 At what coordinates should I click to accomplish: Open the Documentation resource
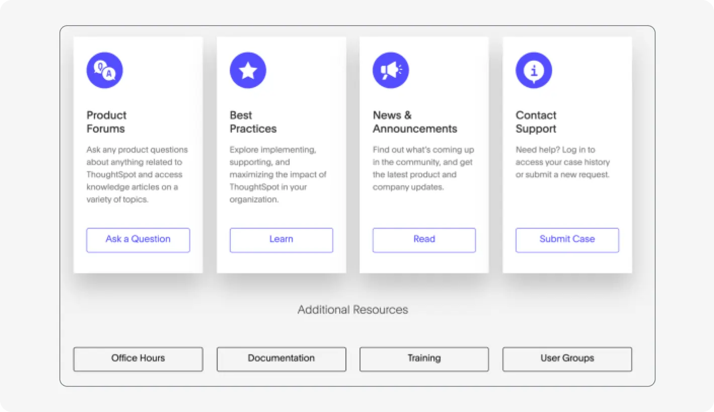281,358
